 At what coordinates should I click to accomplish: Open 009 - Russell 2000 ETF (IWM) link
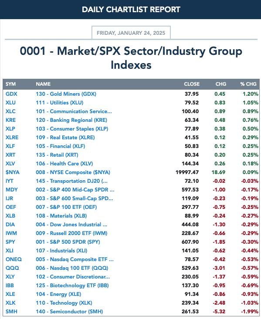coord(71,233)
